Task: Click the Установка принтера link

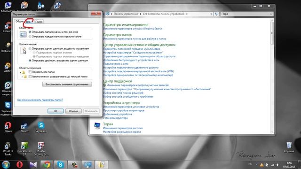Action: pyautogui.click(x=115, y=118)
